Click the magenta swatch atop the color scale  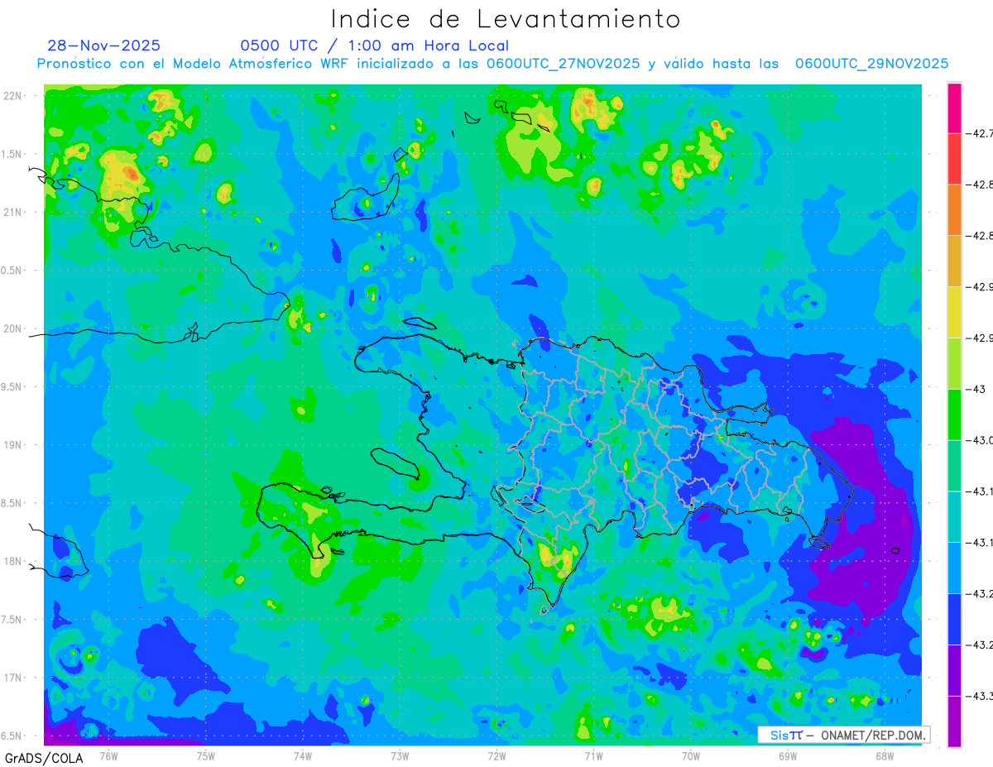pyautogui.click(x=954, y=108)
